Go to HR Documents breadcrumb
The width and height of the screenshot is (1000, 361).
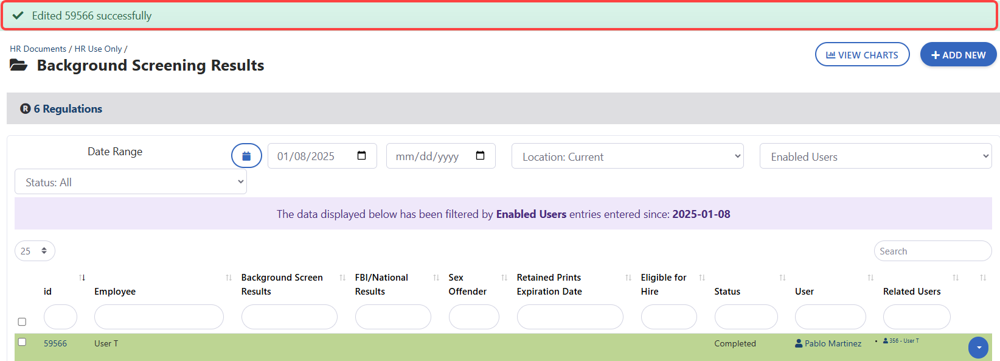click(x=38, y=49)
